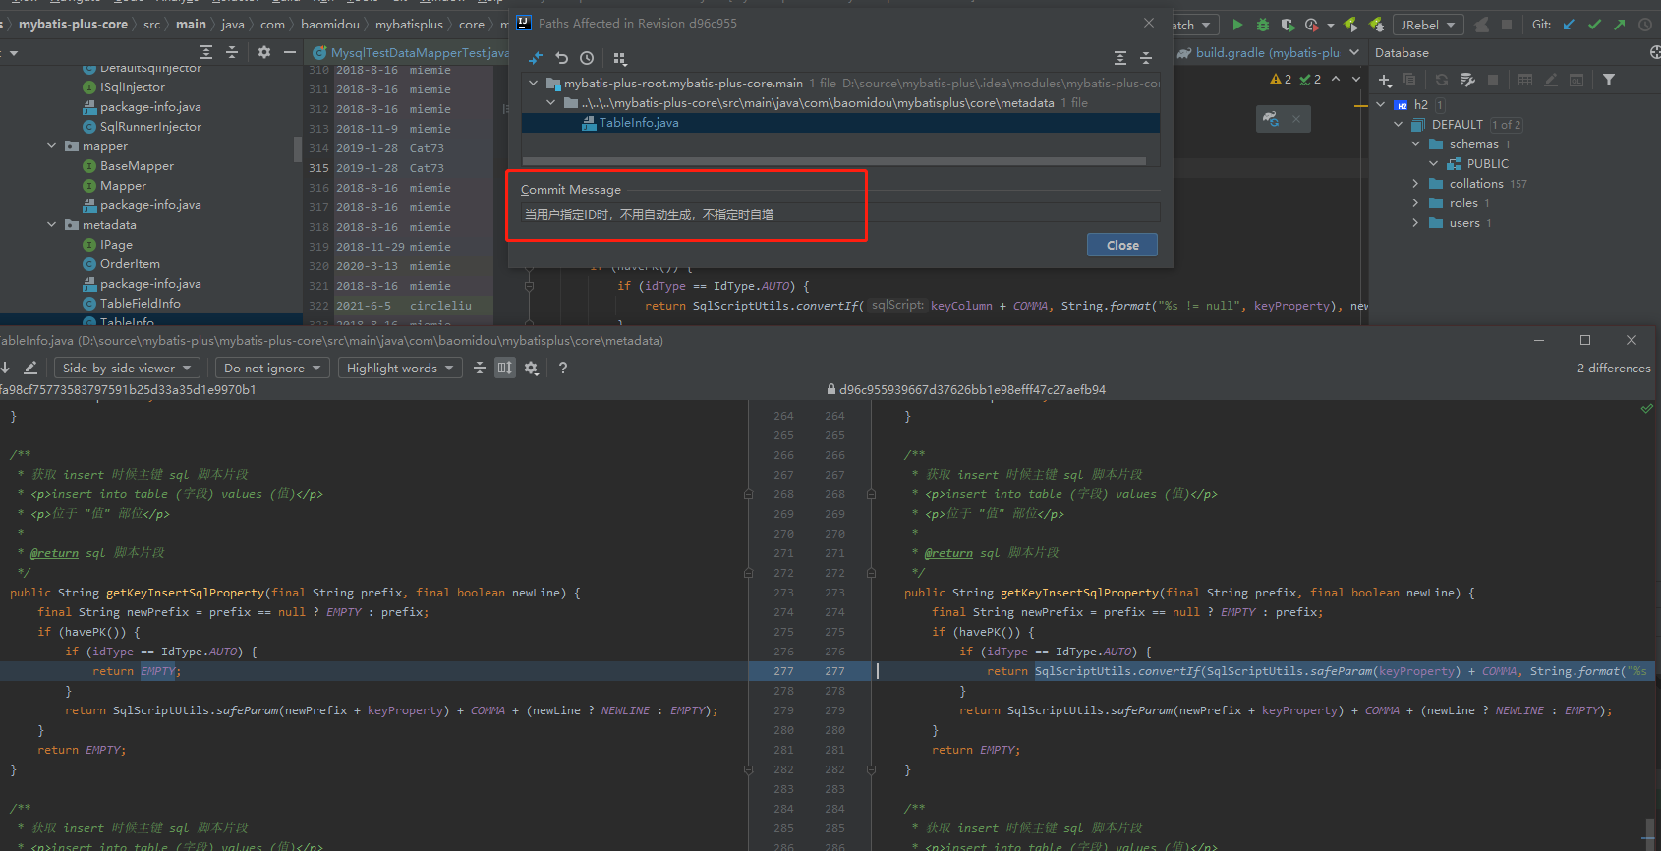Open the Highlight words dropdown
Screen dimensions: 1661x851
pos(399,368)
